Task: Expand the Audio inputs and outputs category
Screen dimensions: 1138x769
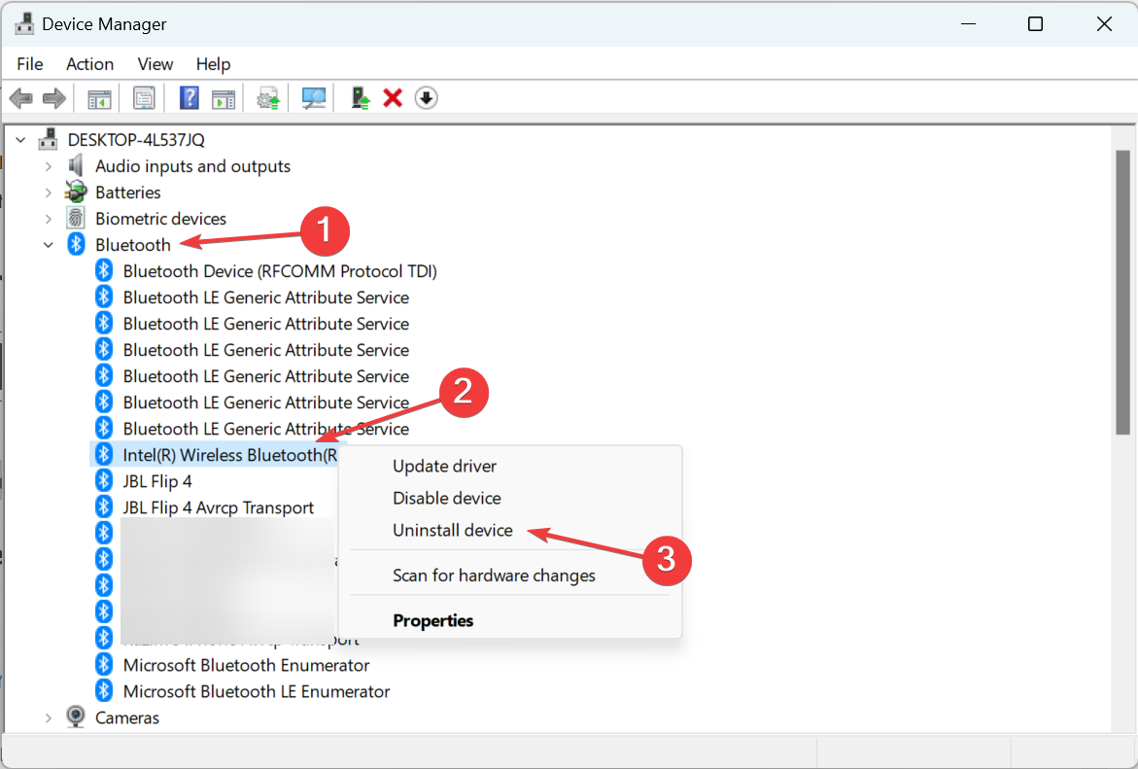Action: point(49,165)
